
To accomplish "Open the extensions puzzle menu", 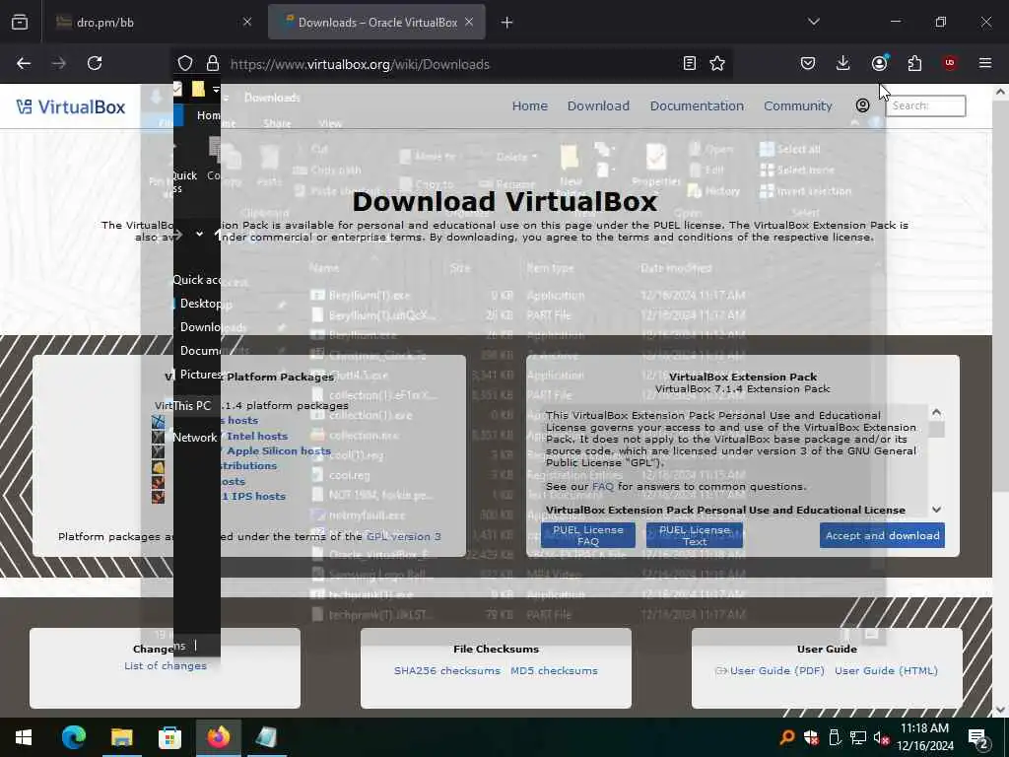I will point(914,63).
